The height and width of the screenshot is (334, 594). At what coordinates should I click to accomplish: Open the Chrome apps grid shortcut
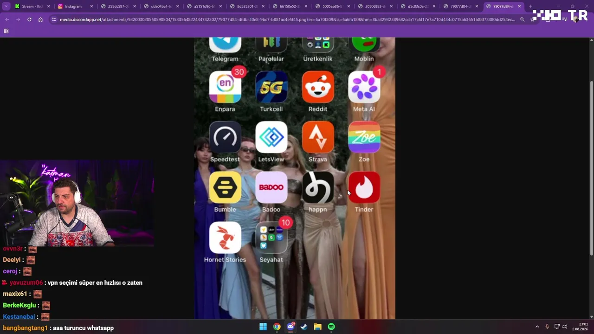tap(6, 31)
